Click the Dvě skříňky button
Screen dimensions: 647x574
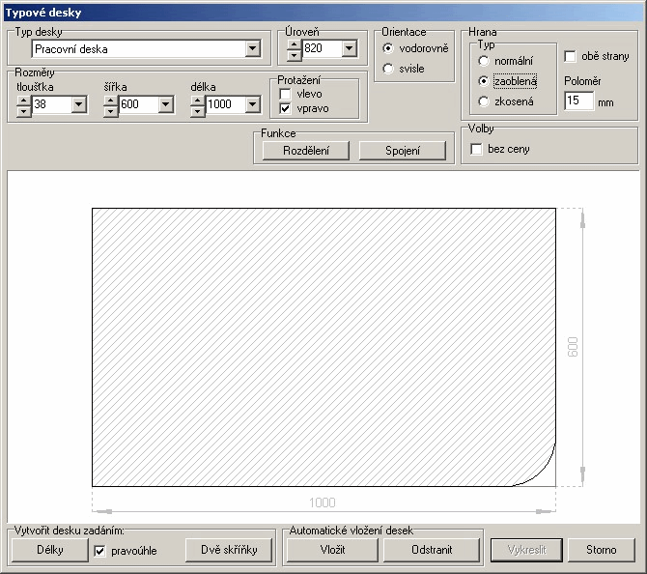(229, 550)
